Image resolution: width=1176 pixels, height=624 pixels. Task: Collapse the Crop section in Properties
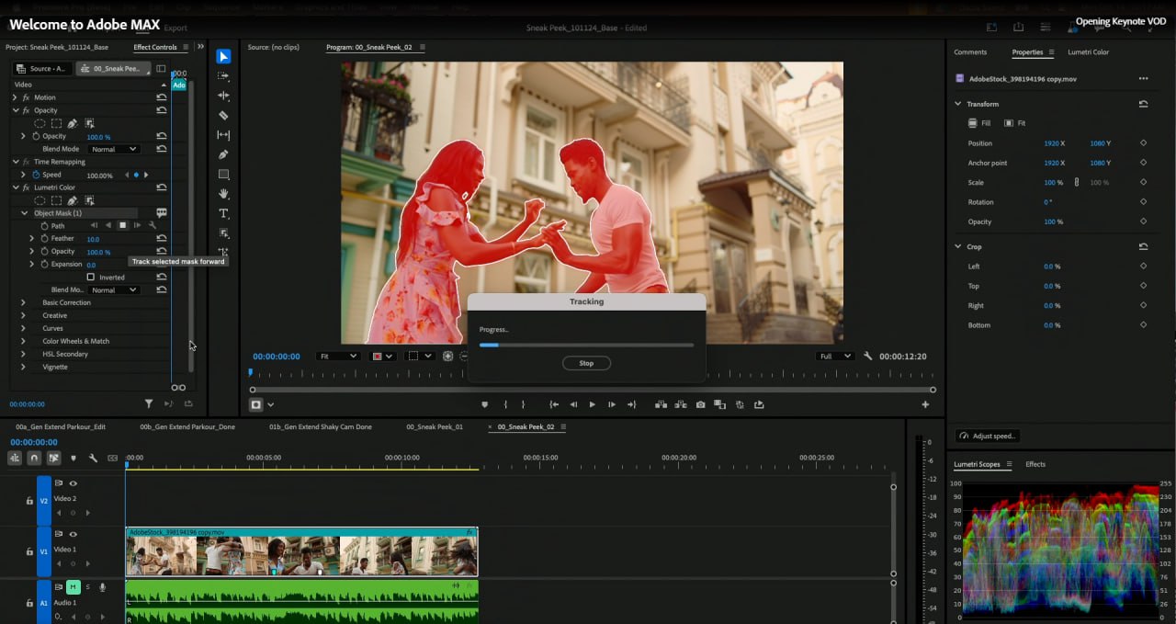(957, 246)
